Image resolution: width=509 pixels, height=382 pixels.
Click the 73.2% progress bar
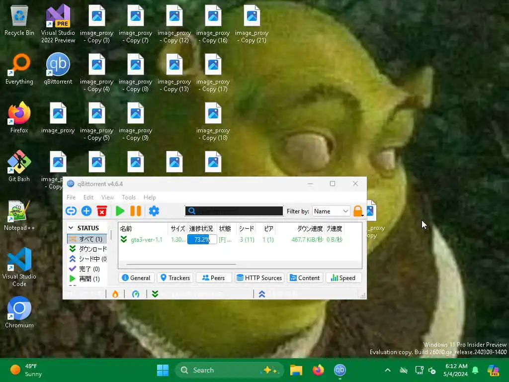point(202,240)
